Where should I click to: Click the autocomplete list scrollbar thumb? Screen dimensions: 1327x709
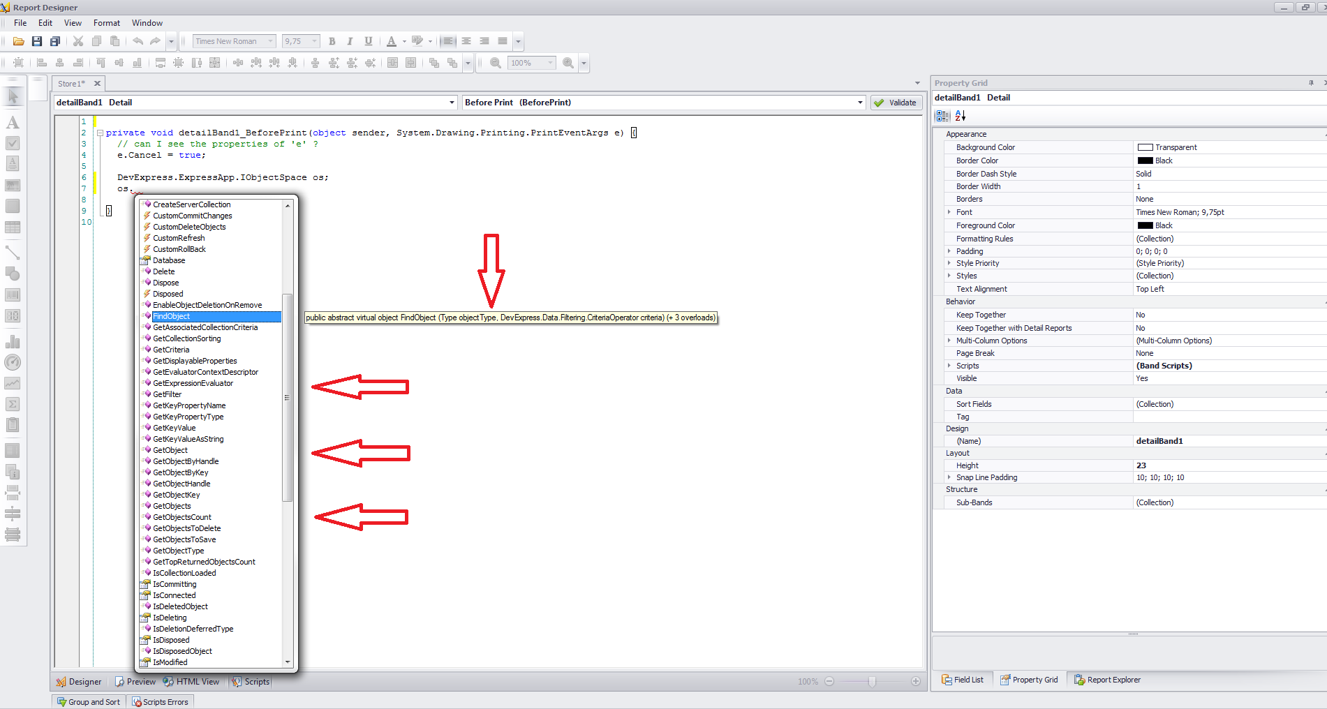click(x=287, y=398)
